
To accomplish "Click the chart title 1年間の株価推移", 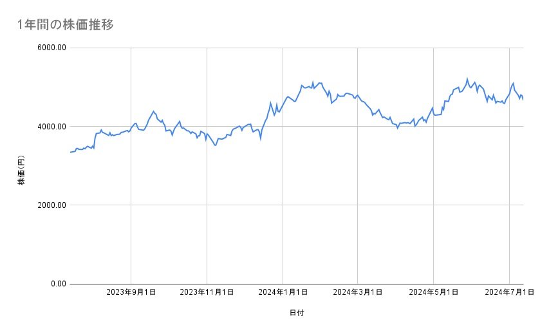I will 66,24.
